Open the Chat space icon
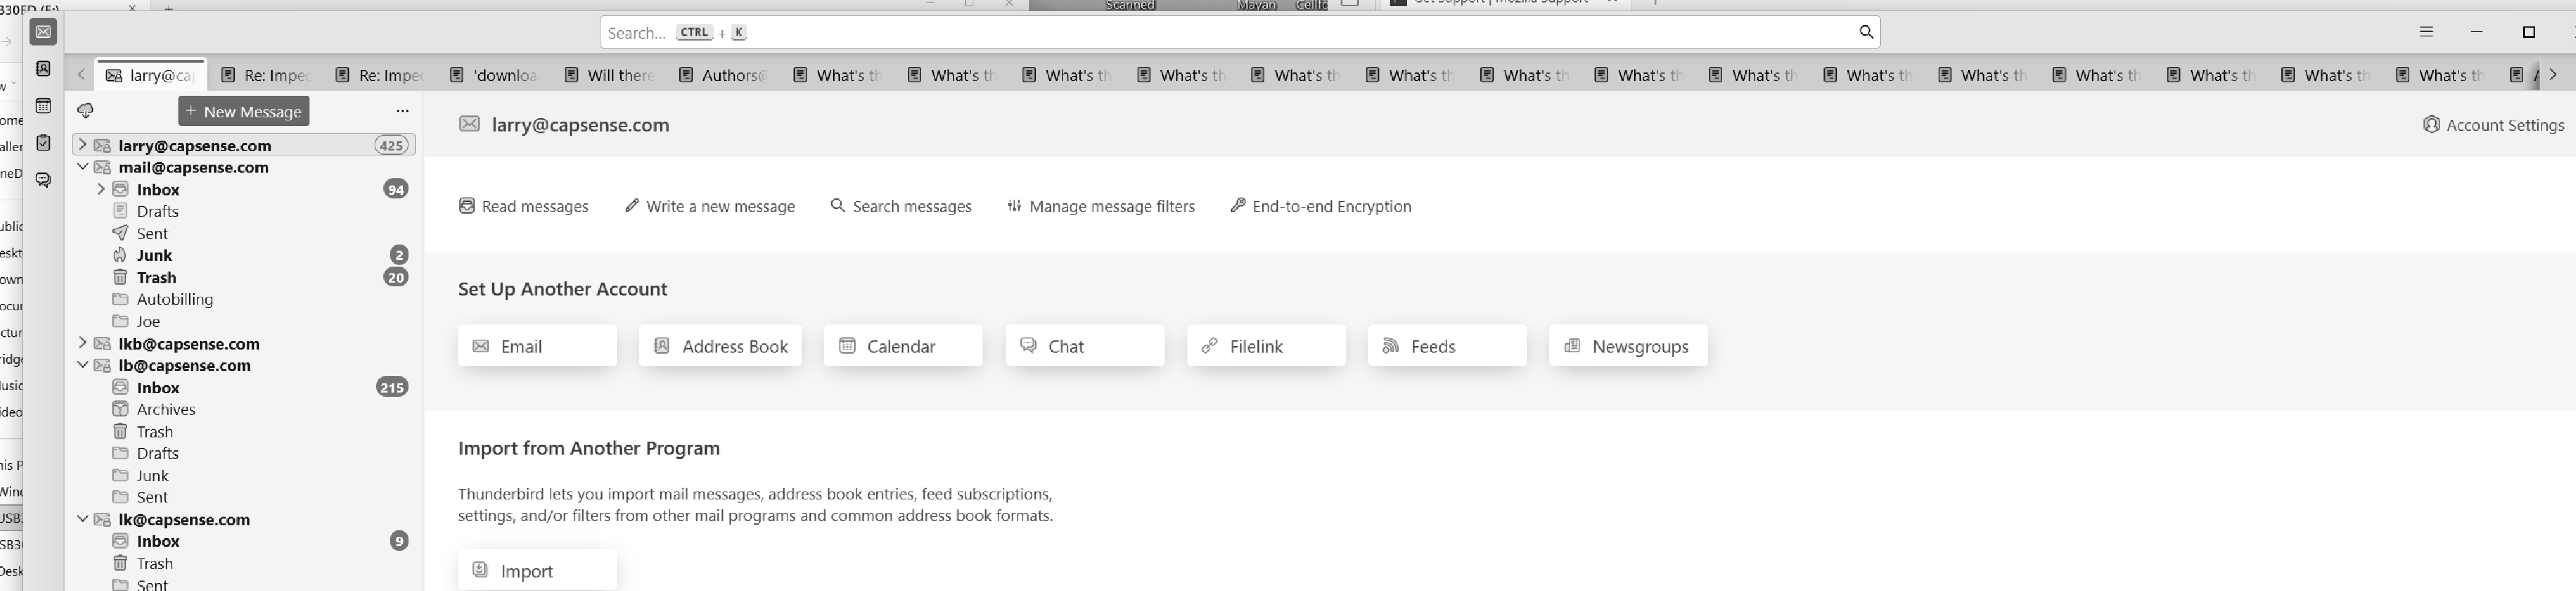Image resolution: width=2576 pixels, height=591 pixels. coord(43,179)
